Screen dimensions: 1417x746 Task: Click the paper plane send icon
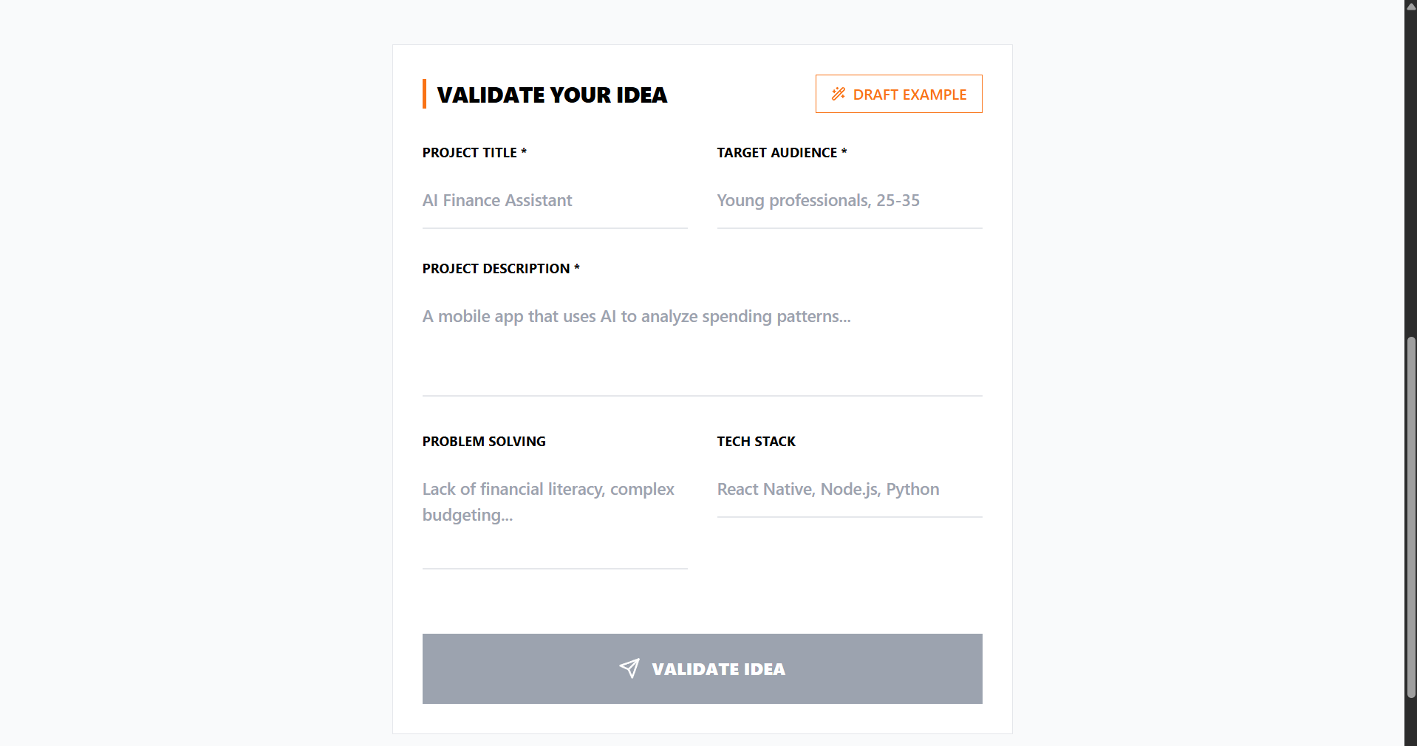629,668
